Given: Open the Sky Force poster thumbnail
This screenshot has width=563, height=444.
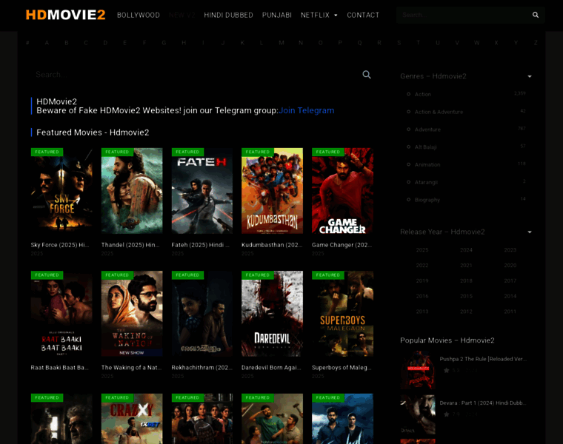Looking at the screenshot, I should [x=61, y=191].
